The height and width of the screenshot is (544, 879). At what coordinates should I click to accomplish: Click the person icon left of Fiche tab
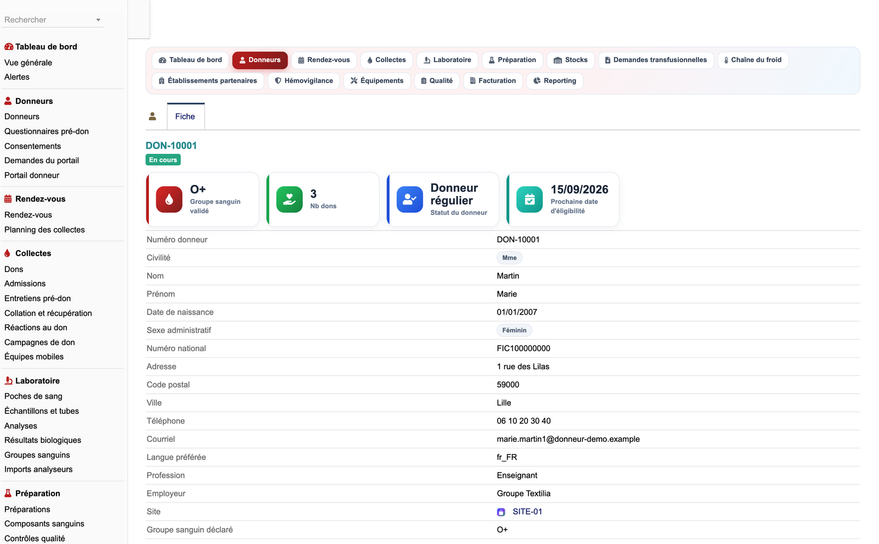pos(153,116)
